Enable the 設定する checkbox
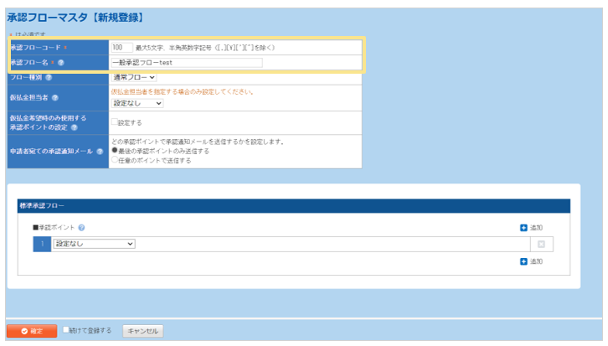Viewport: 608px width, 346px height. pyautogui.click(x=115, y=121)
